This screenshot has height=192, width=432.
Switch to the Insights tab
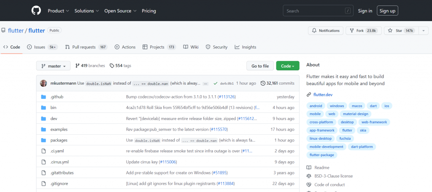point(246,47)
